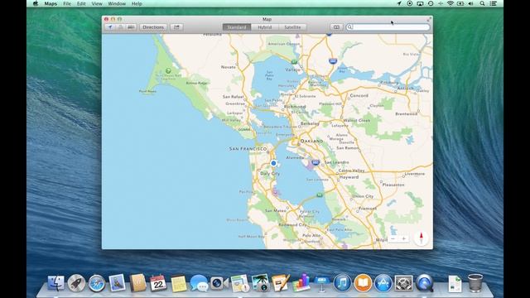The image size is (530, 298).
Task: Open the Help menu
Action: click(137, 3)
